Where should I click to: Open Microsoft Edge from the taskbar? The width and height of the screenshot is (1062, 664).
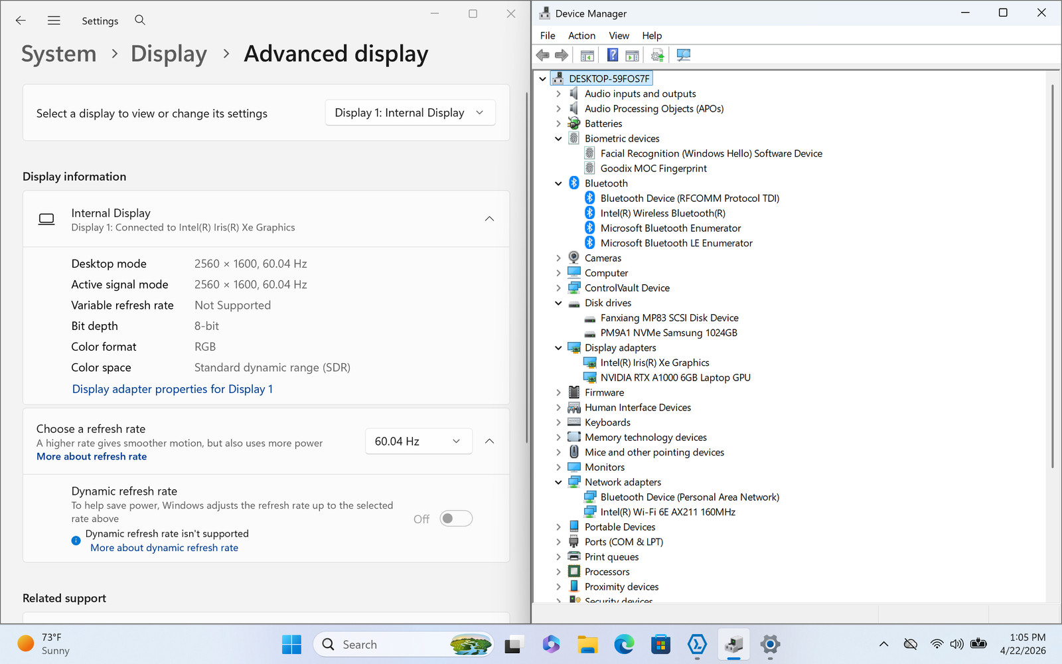(x=624, y=644)
